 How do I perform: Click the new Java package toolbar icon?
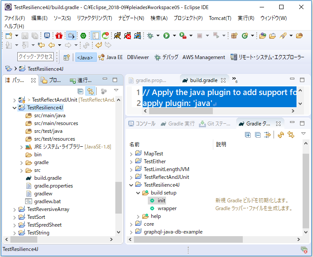tap(235, 36)
